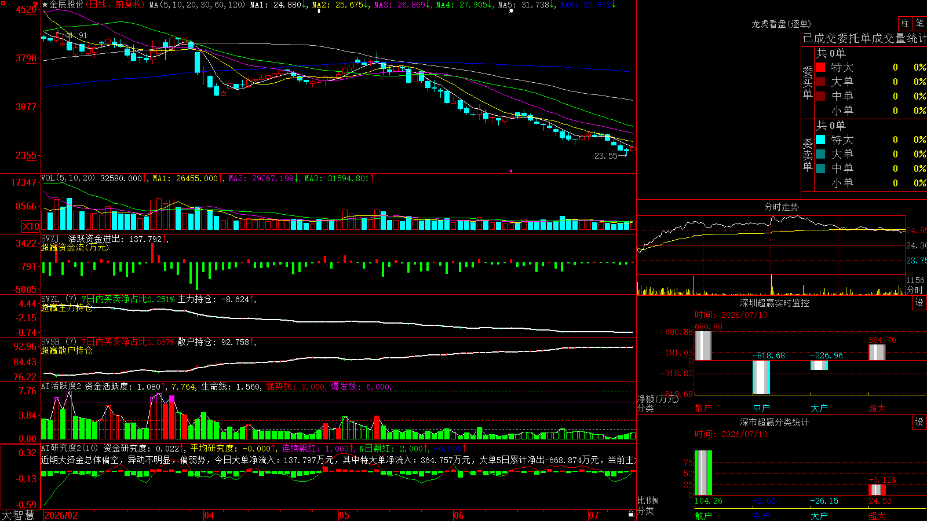Image resolution: width=927 pixels, height=521 pixels.
Task: Click the teal 中单 swatch under 委卖单
Action: tap(820, 168)
